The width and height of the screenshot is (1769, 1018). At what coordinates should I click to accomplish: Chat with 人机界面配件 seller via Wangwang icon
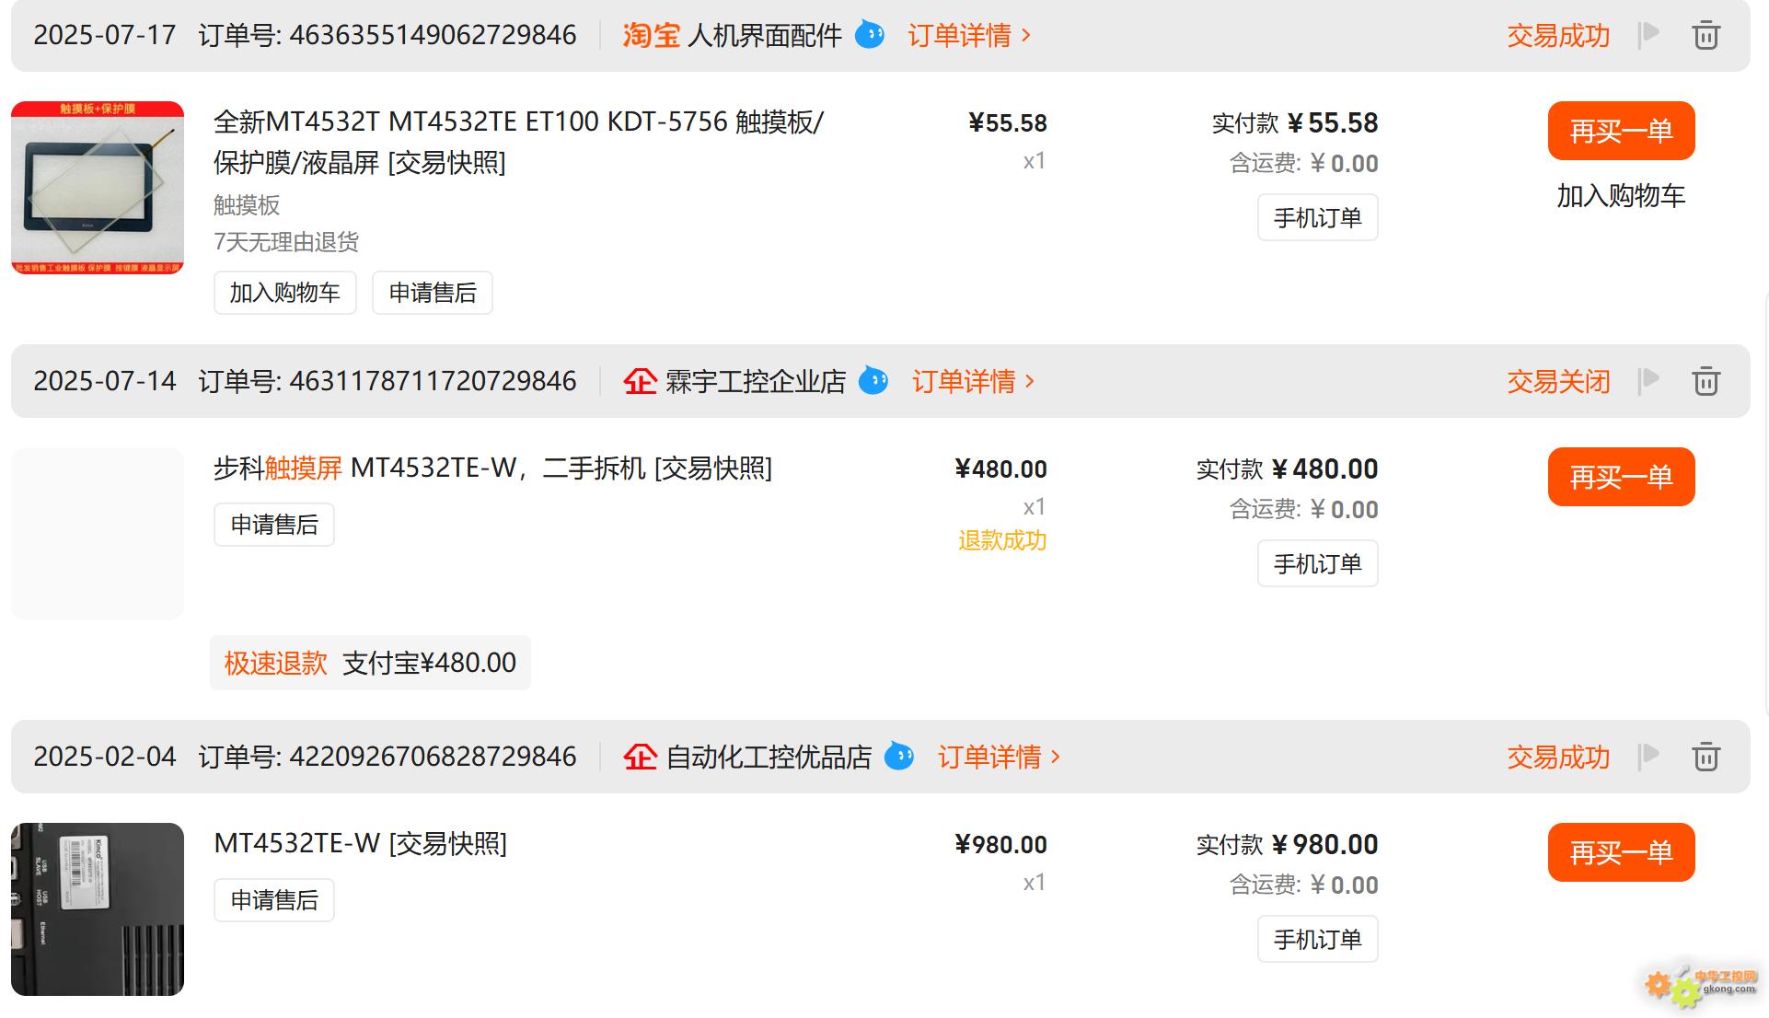click(870, 35)
